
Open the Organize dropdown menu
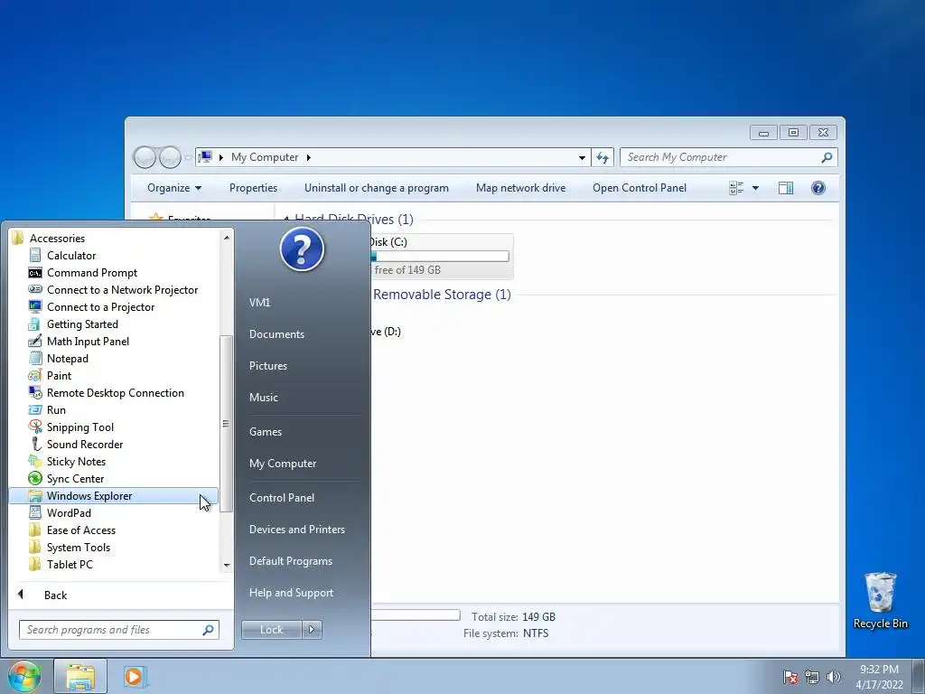[x=174, y=188]
